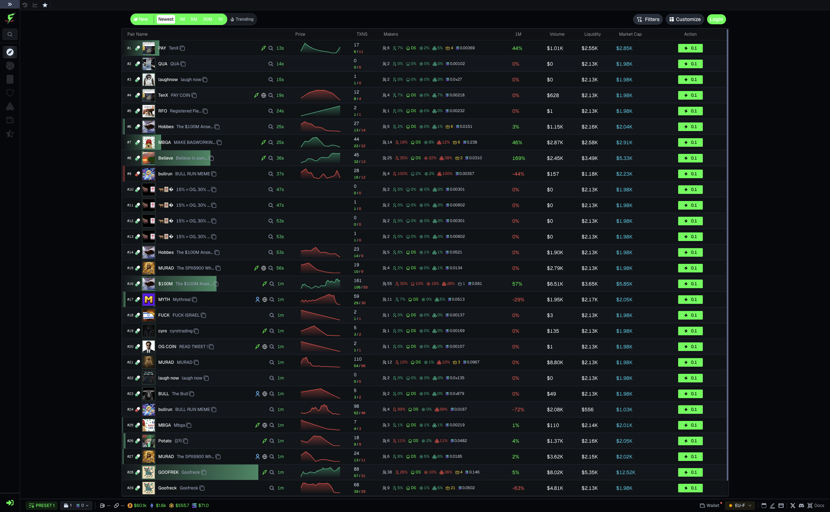The width and height of the screenshot is (830, 512).
Task: Quick buy 0.1 on PAY TenX row
Action: click(690, 48)
